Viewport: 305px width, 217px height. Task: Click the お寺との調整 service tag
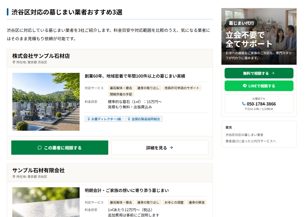point(174,202)
